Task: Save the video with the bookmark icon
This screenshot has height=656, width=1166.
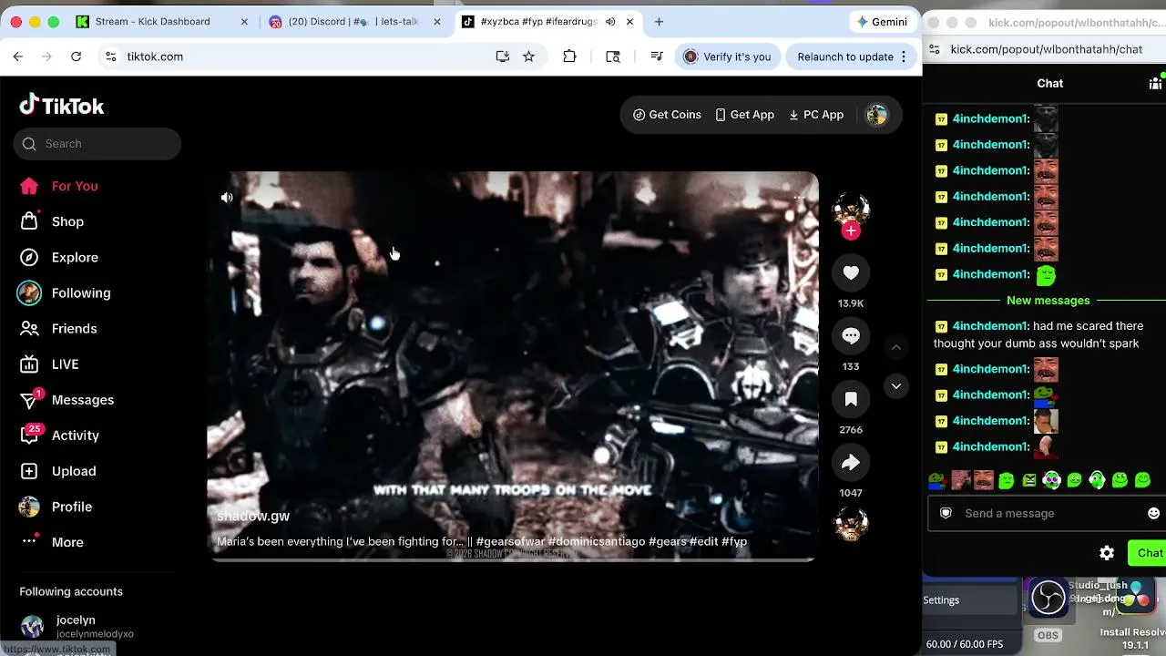Action: coord(851,399)
